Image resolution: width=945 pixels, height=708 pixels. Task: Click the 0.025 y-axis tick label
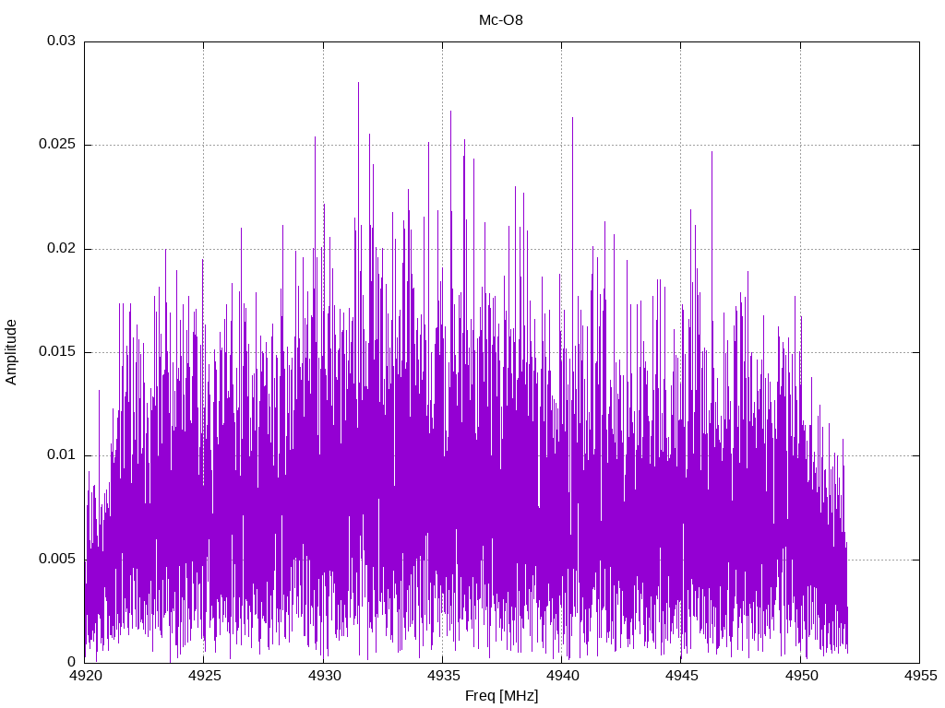[57, 145]
